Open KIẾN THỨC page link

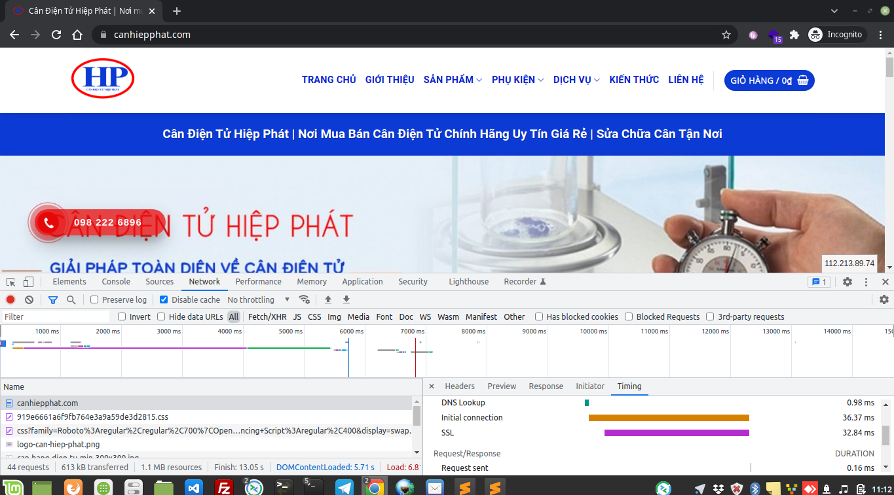(x=634, y=80)
